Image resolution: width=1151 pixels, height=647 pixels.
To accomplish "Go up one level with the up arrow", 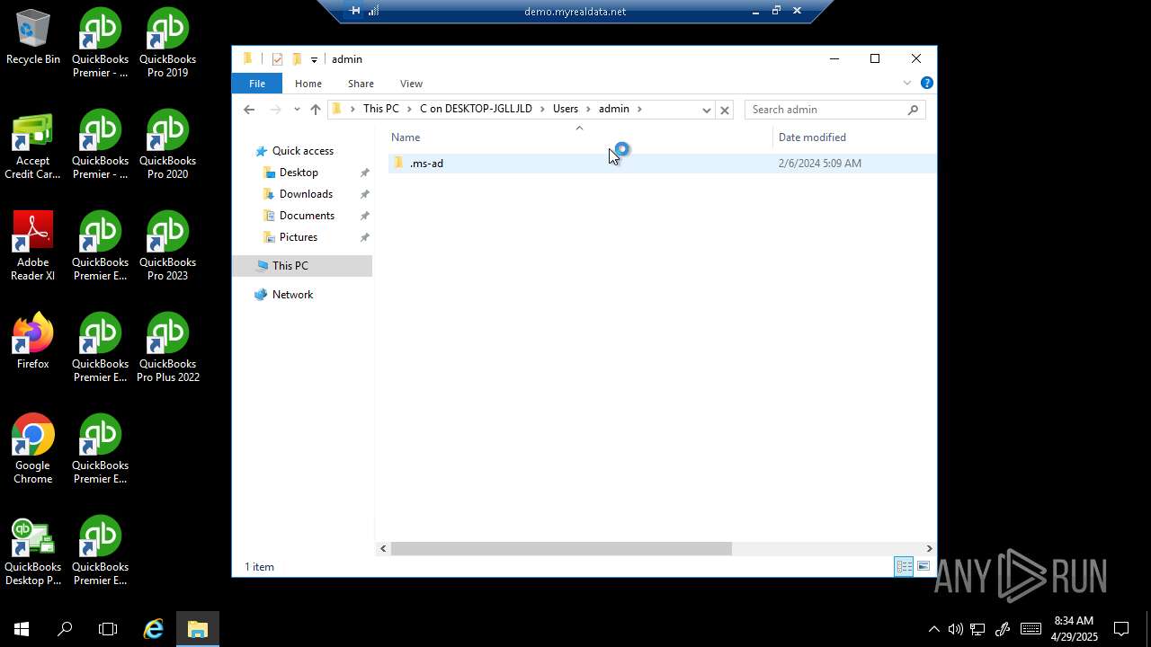I will point(315,110).
